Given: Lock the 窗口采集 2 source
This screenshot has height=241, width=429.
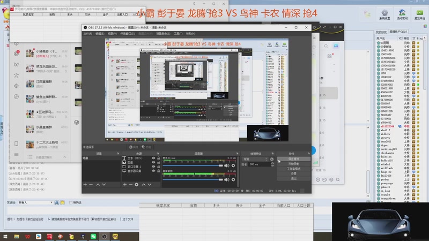Looking at the screenshot, I should pos(158,167).
